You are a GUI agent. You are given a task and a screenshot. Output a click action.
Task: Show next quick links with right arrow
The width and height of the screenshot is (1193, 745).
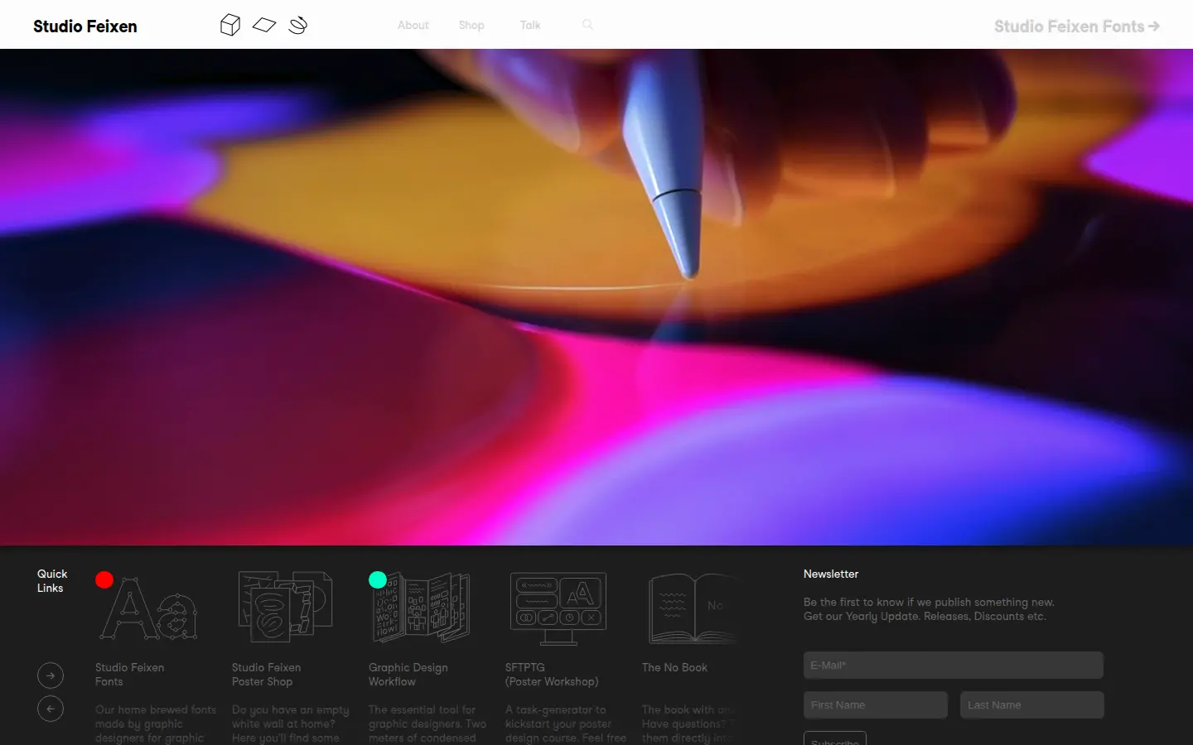click(51, 675)
